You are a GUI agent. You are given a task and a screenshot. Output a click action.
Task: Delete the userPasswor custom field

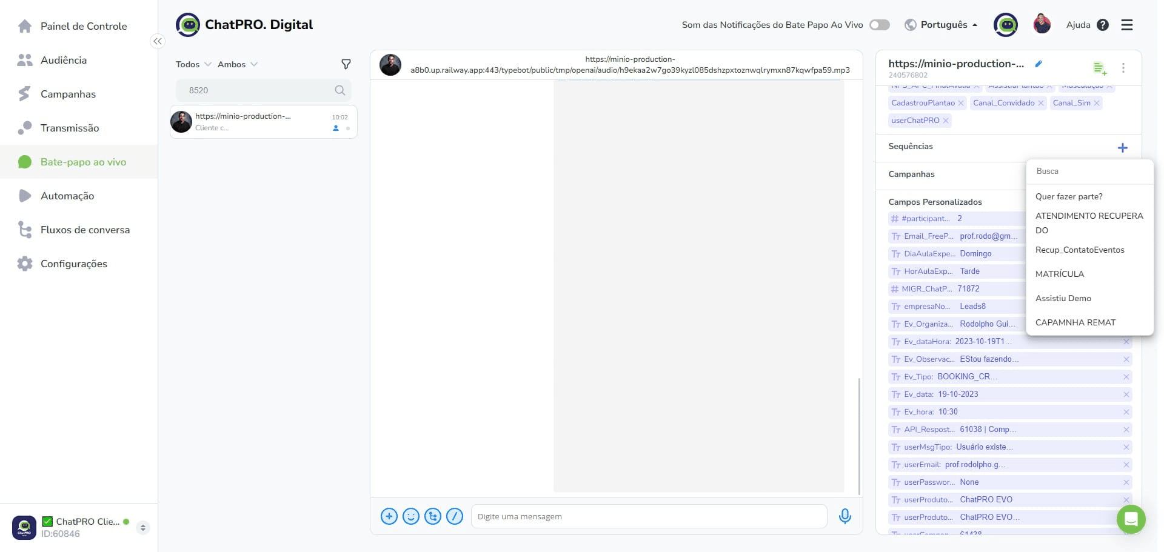point(1126,482)
